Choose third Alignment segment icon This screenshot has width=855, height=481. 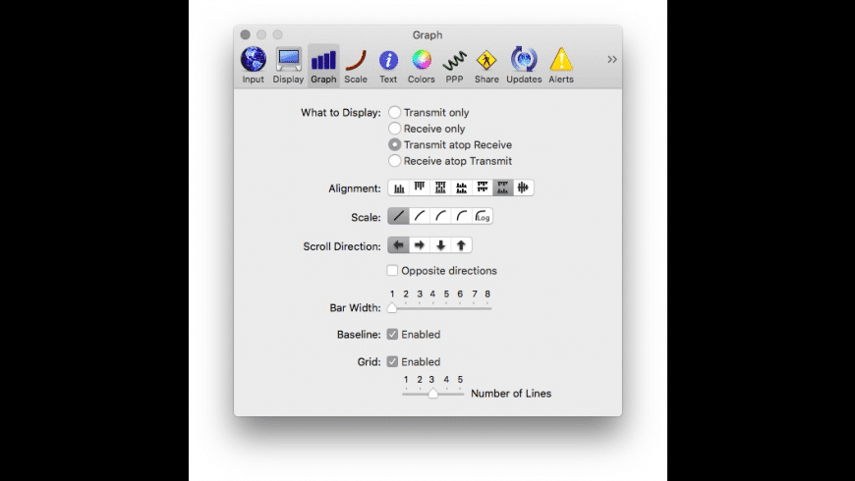pyautogui.click(x=440, y=187)
